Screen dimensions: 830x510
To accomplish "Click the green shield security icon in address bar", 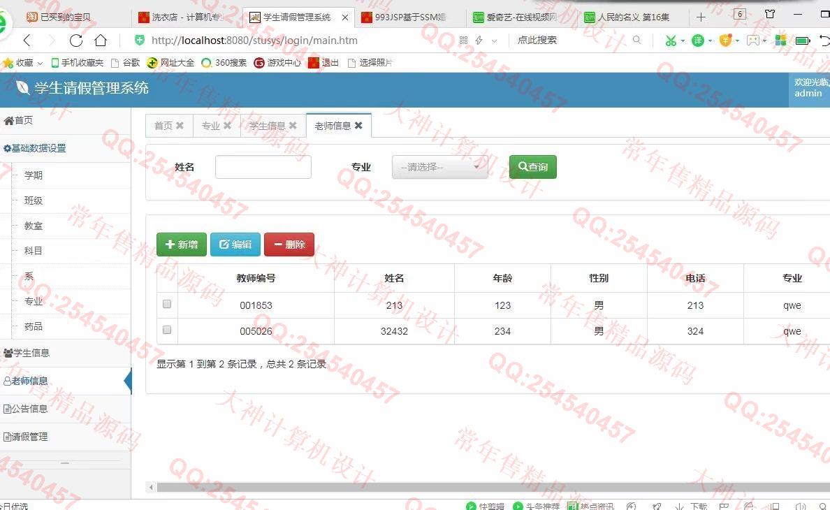I will (140, 41).
